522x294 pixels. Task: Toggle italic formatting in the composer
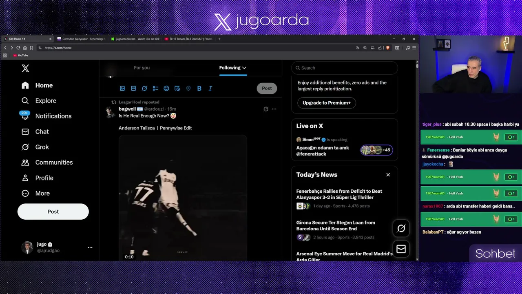pos(210,88)
